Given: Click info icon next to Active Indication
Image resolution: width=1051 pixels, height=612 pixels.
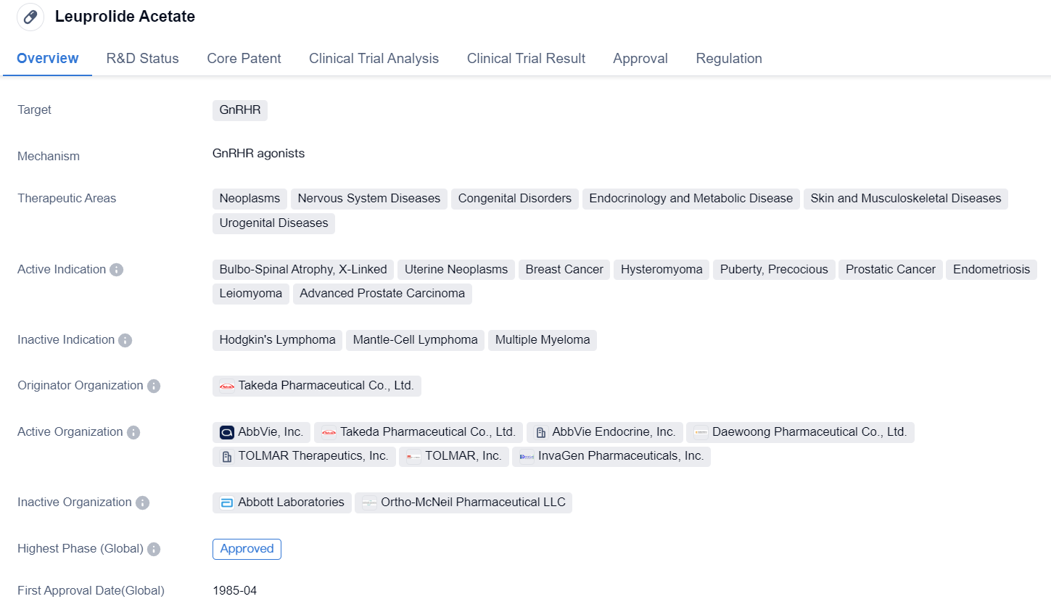Looking at the screenshot, I should click(116, 270).
